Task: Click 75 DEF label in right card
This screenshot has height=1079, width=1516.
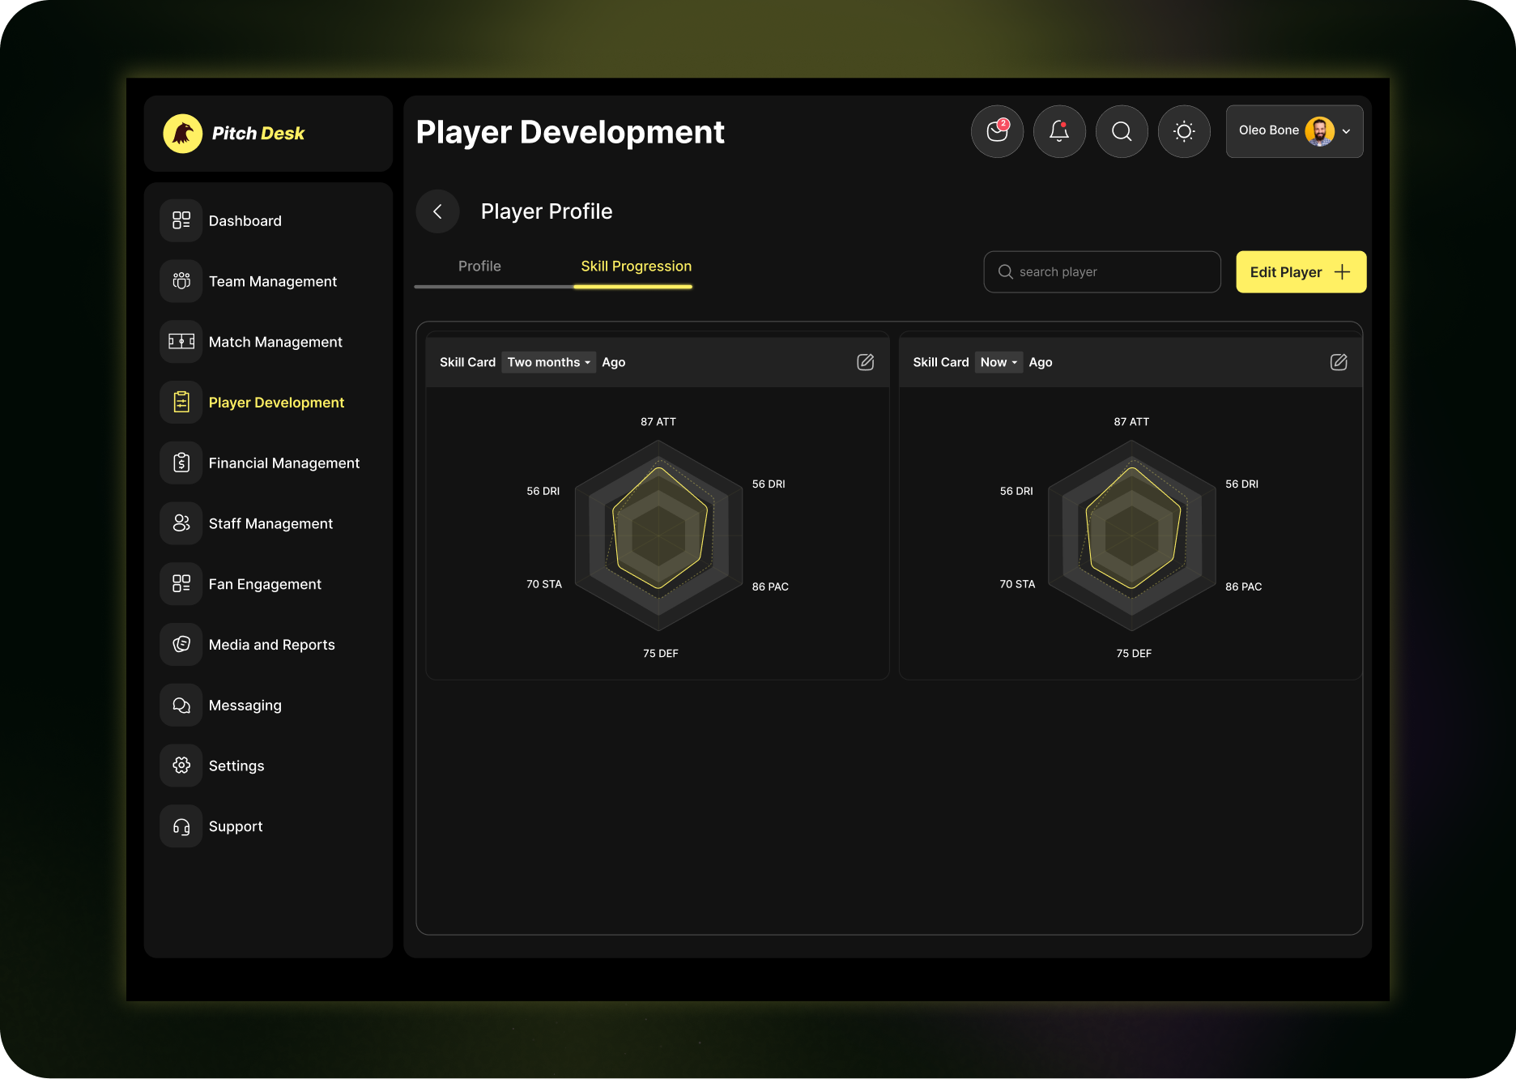Action: [1134, 654]
